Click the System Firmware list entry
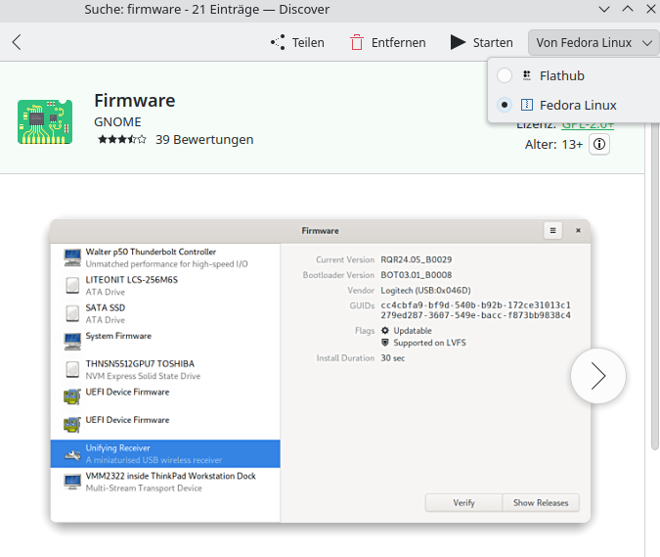This screenshot has height=557, width=660. tap(117, 337)
